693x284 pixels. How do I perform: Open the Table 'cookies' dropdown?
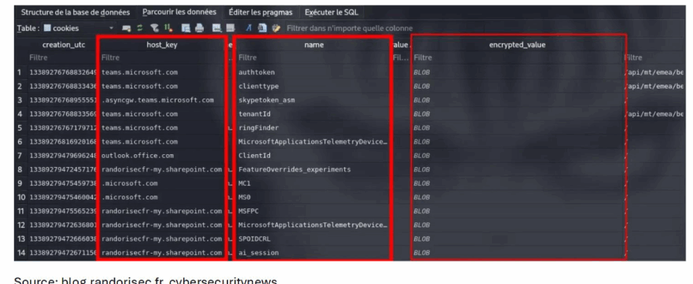click(x=112, y=28)
